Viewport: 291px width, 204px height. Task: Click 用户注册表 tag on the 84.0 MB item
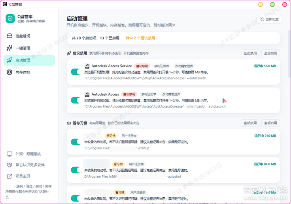(x=136, y=164)
